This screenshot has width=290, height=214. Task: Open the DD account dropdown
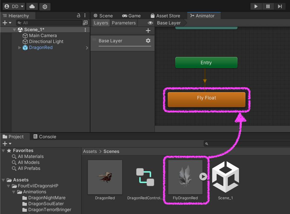14,6
